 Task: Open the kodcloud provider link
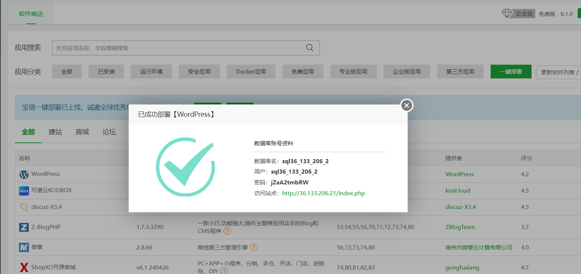tap(458, 190)
